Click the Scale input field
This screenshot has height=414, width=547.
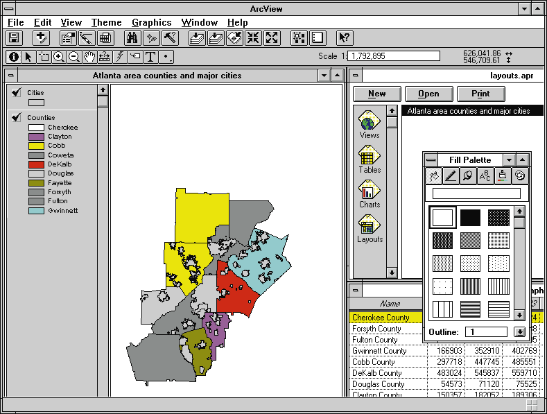click(x=394, y=56)
